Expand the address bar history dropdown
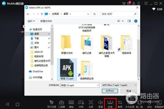The width and height of the screenshot is (164, 109). tap(88, 14)
